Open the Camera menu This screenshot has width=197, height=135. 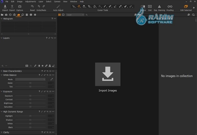(57, 2)
